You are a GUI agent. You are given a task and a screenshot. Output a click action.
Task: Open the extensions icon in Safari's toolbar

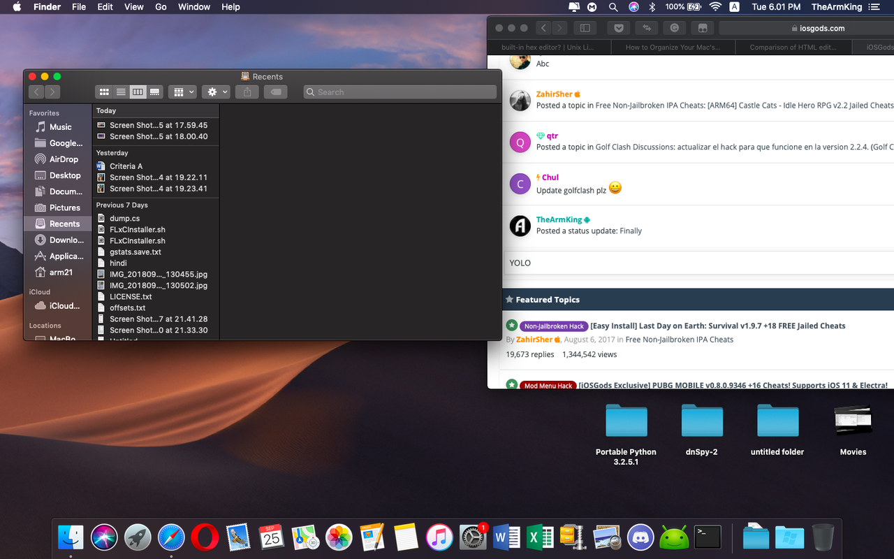coord(646,27)
